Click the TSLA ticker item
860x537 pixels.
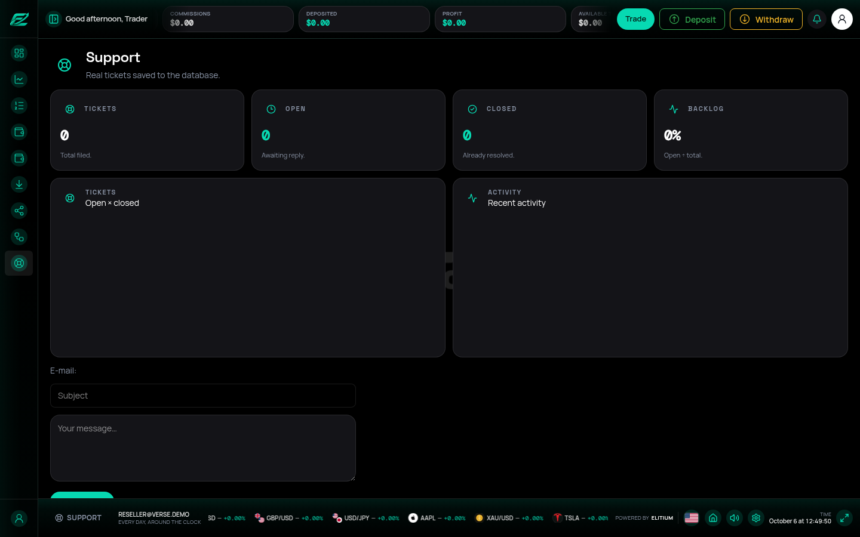pyautogui.click(x=580, y=518)
